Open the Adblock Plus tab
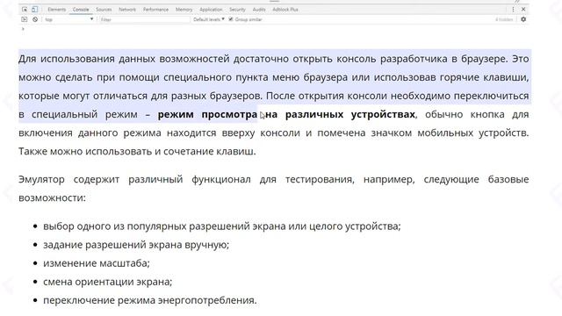Screen dimensions: 562x316 pyautogui.click(x=285, y=10)
